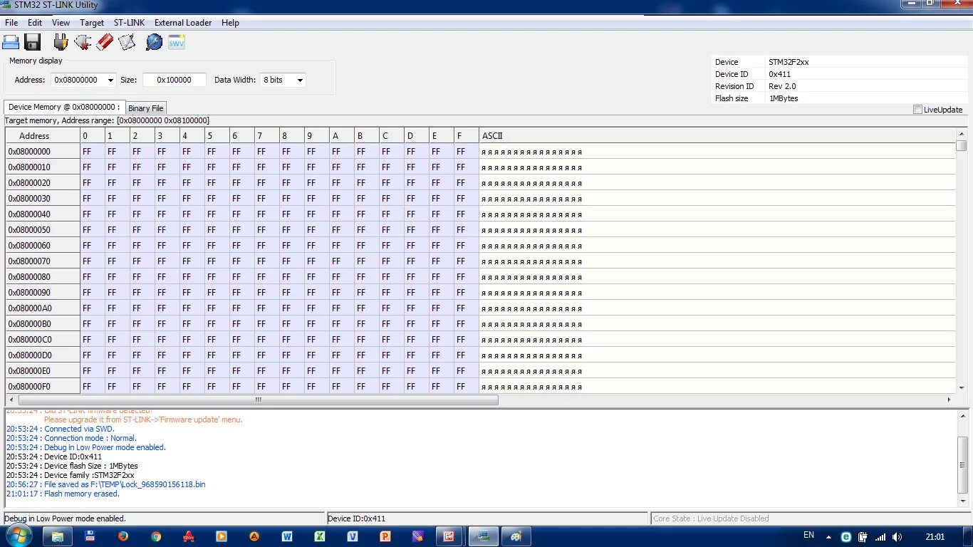
Task: Select the 0x080000F0 address row
Action: (x=481, y=386)
